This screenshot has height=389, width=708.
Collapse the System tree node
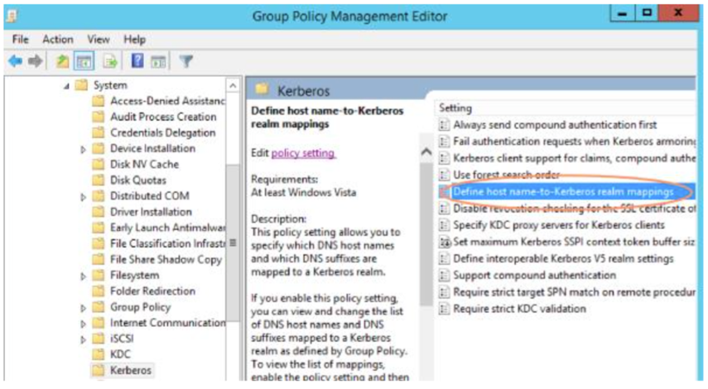(x=66, y=85)
